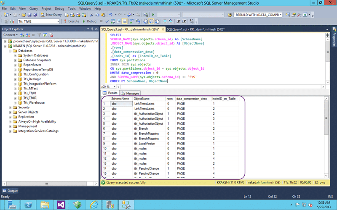Expand the Security folder
The height and width of the screenshot is (210, 337).
(x=10, y=108)
